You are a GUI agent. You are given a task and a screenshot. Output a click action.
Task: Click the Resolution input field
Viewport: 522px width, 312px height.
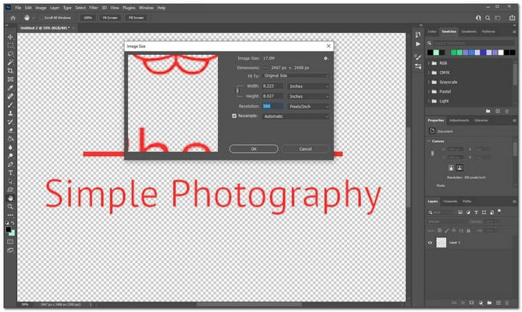(273, 106)
